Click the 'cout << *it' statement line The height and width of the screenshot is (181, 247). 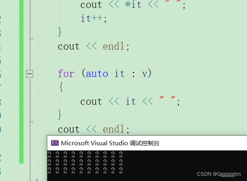(x=132, y=5)
